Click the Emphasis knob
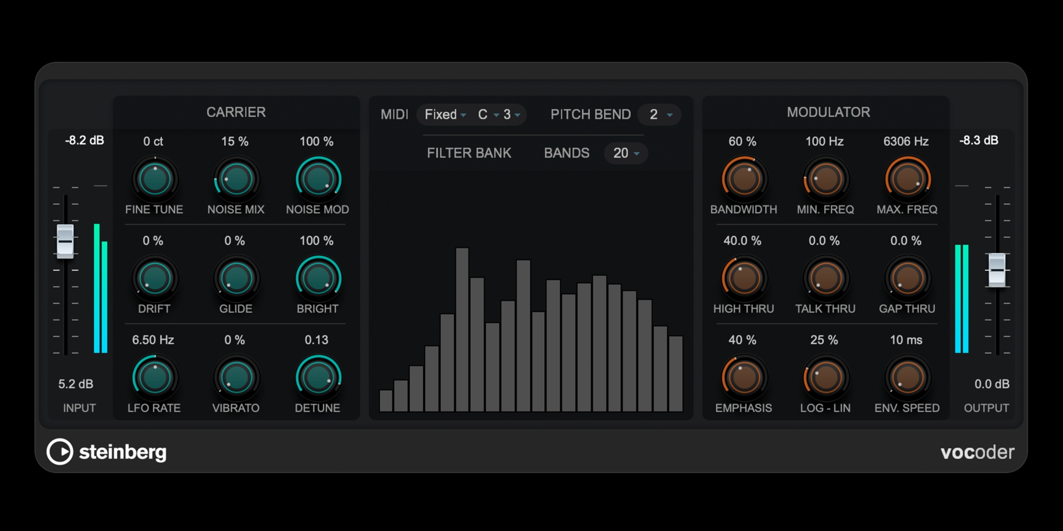 click(744, 378)
